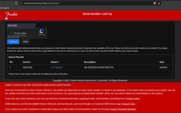Image resolution: width=181 pixels, height=113 pixels.
Task: Click the reCAPTCHA logo
Action: tap(41, 31)
